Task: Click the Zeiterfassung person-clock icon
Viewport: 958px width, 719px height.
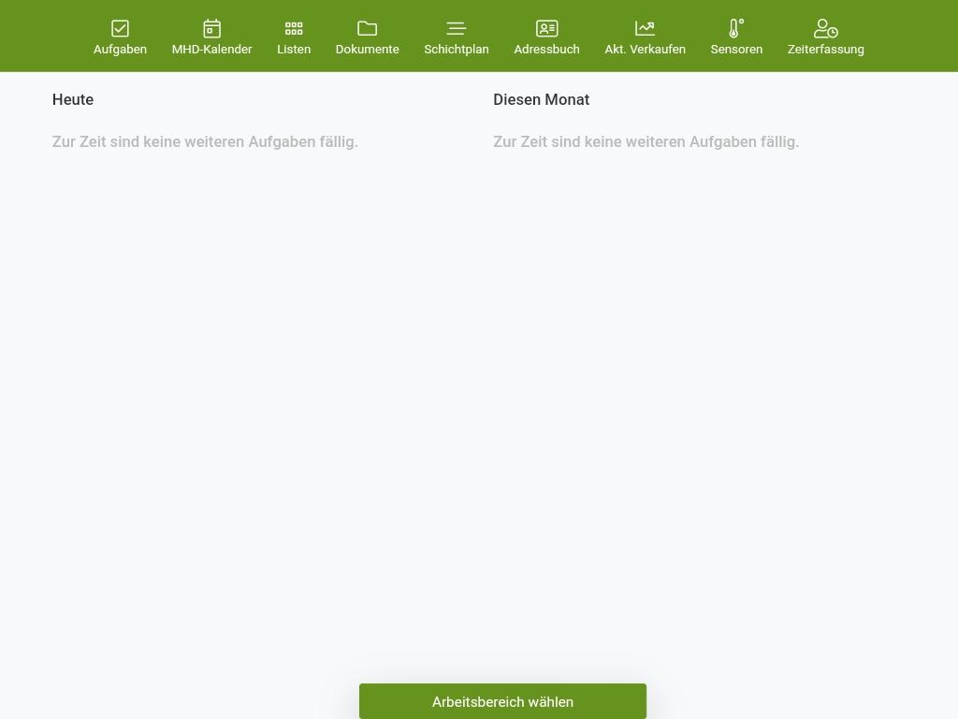Action: pos(826,28)
